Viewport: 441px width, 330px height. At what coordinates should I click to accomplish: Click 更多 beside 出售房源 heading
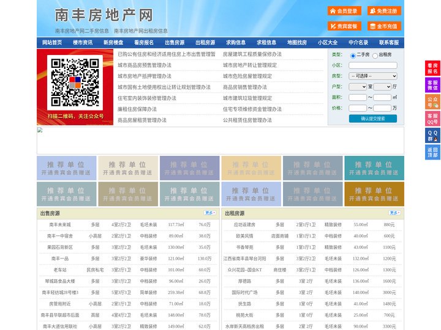tap(210, 213)
